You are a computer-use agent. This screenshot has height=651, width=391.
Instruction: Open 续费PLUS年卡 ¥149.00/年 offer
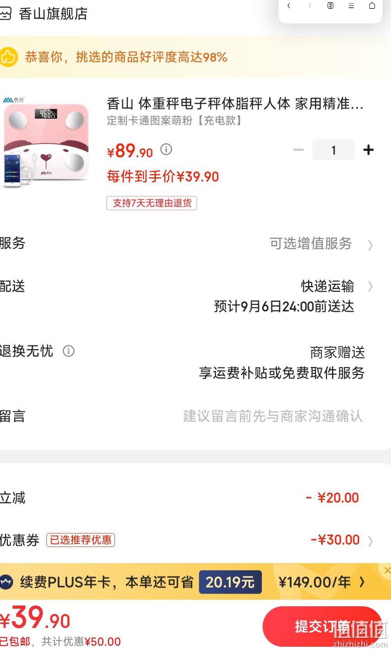click(322, 582)
